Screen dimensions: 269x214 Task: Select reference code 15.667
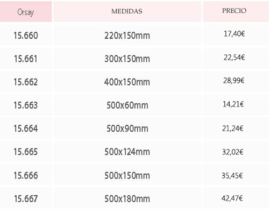point(26,198)
